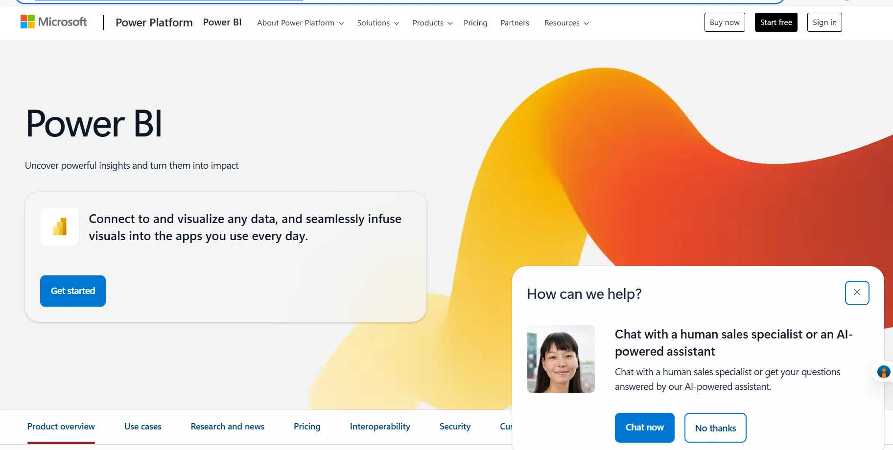Image resolution: width=893 pixels, height=450 pixels.
Task: Open the accessibility widget at bottom right
Action: pyautogui.click(x=883, y=372)
